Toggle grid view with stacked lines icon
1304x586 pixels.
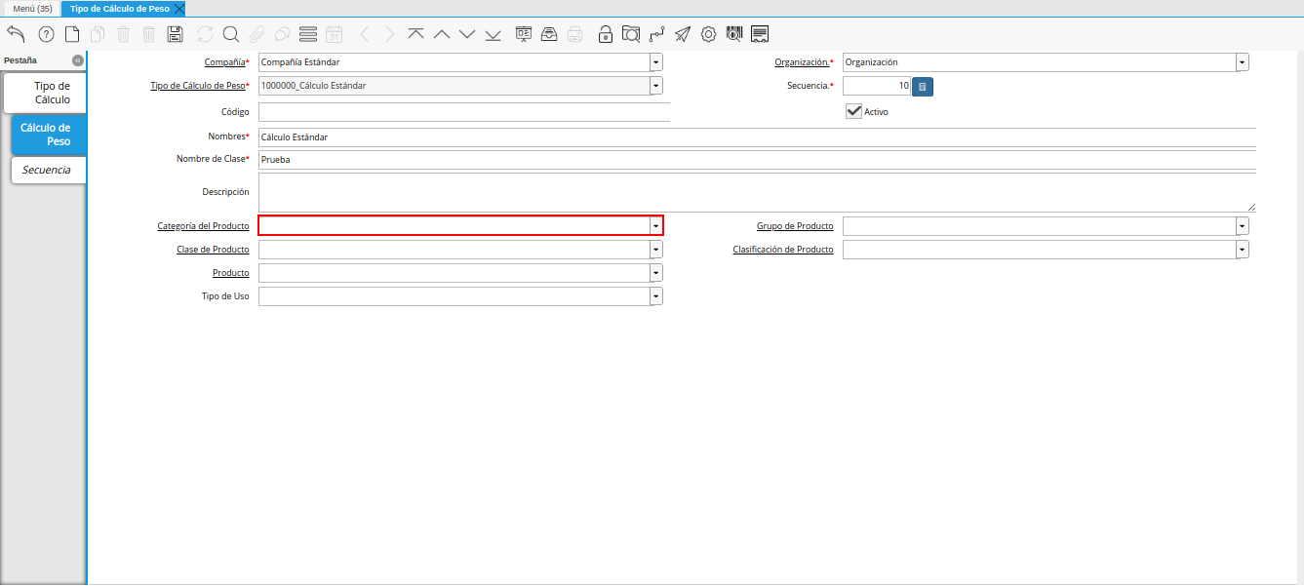pos(308,34)
